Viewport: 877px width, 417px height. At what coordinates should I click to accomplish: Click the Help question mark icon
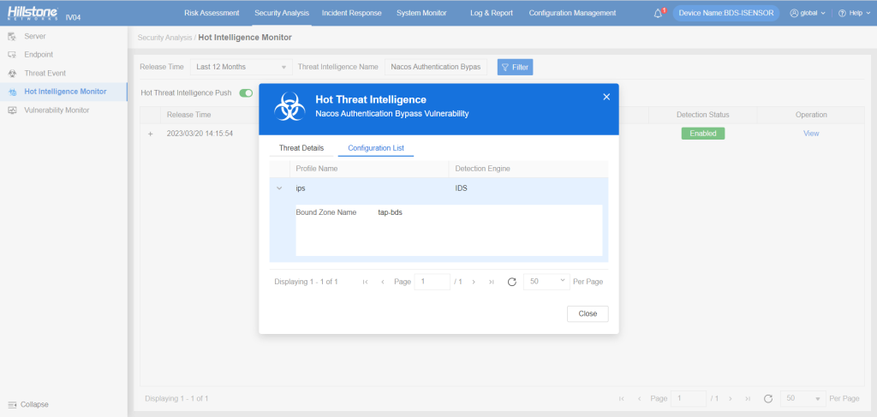pyautogui.click(x=842, y=14)
